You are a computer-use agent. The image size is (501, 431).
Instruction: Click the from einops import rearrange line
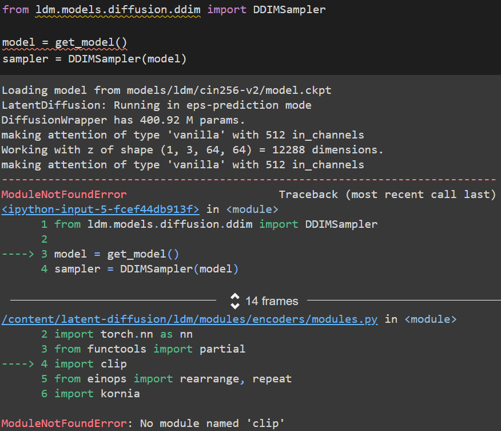172,378
